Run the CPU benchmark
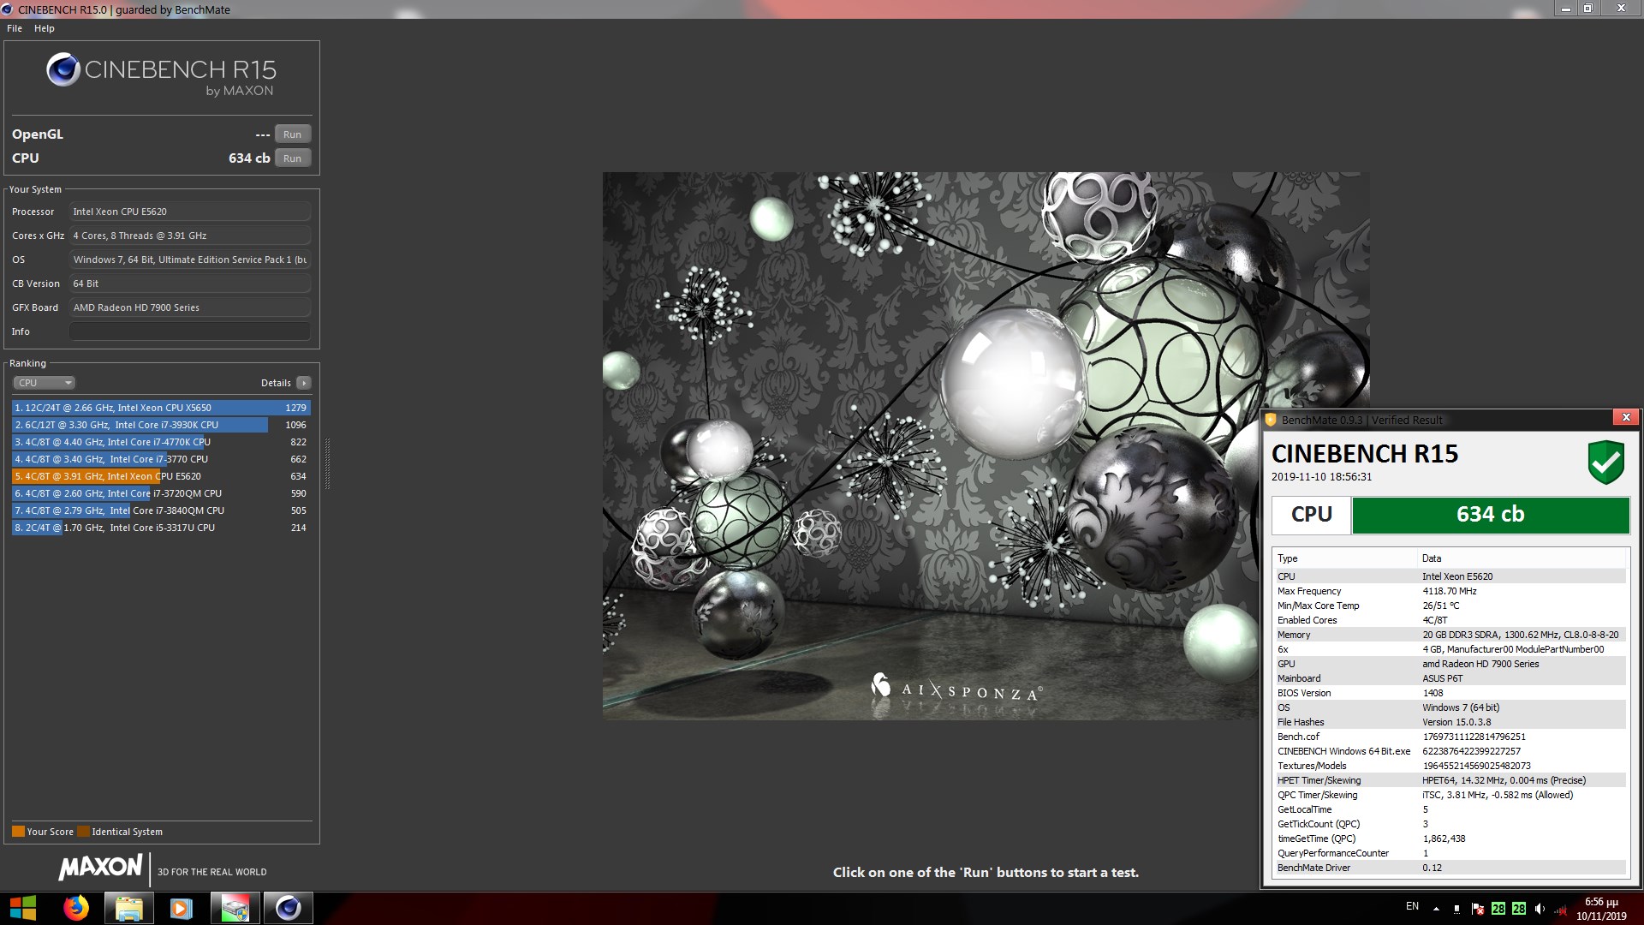Image resolution: width=1644 pixels, height=925 pixels. 293,158
